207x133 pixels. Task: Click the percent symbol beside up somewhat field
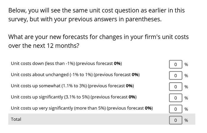coord(186,87)
